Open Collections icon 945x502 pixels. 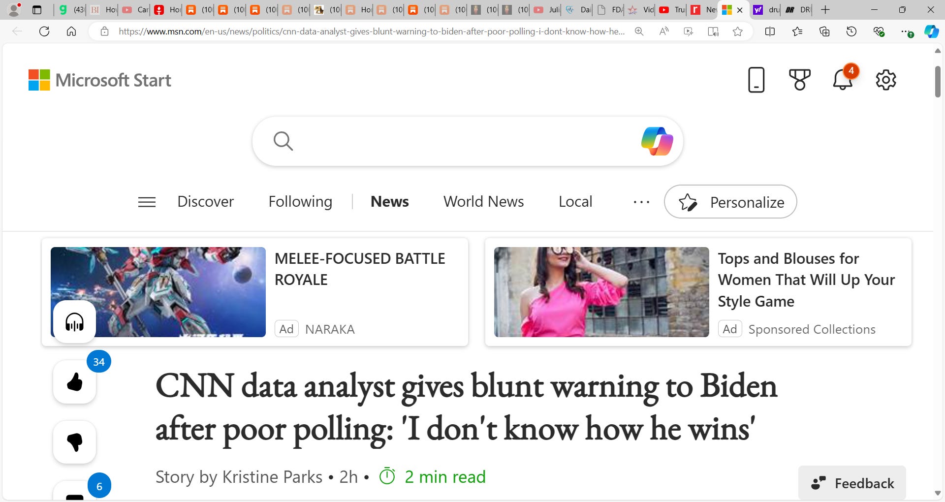click(x=824, y=31)
